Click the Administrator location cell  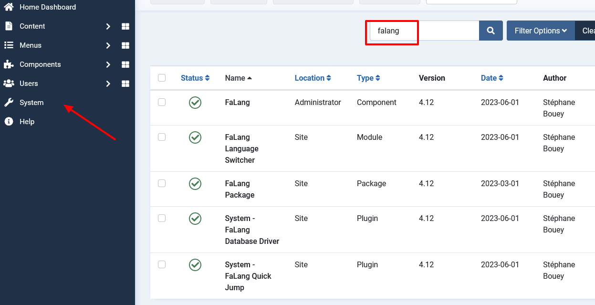pos(318,102)
